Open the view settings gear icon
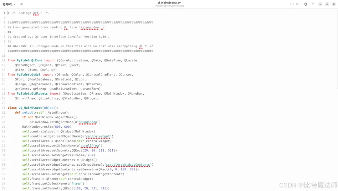Image resolution: width=338 pixels, height=191 pixels. 306,4
